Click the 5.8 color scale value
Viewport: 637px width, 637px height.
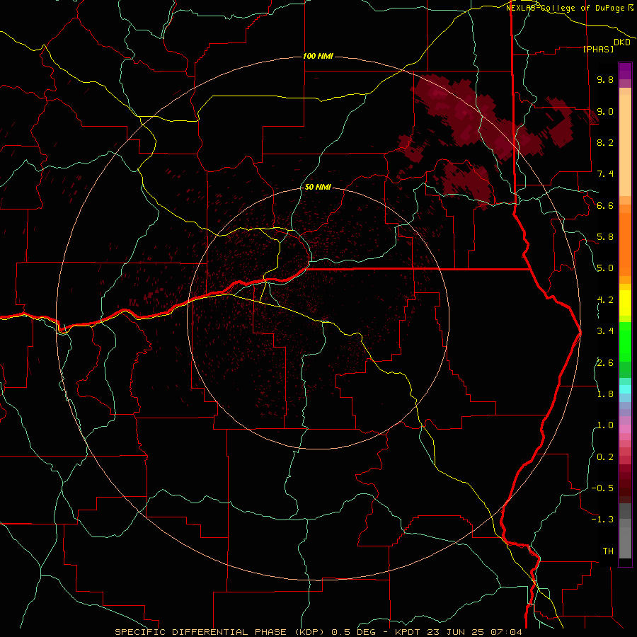pyautogui.click(x=605, y=237)
